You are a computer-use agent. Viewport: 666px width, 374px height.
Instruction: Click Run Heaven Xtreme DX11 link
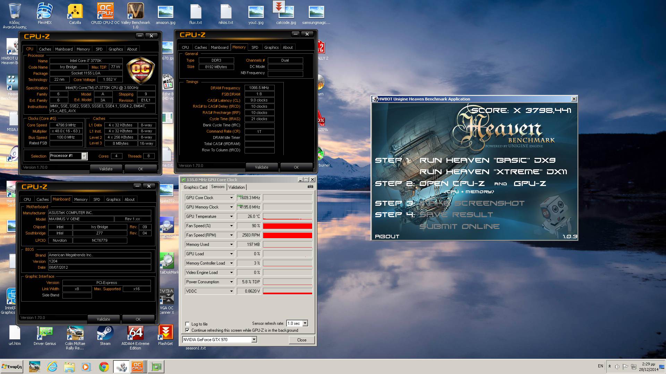(x=493, y=172)
